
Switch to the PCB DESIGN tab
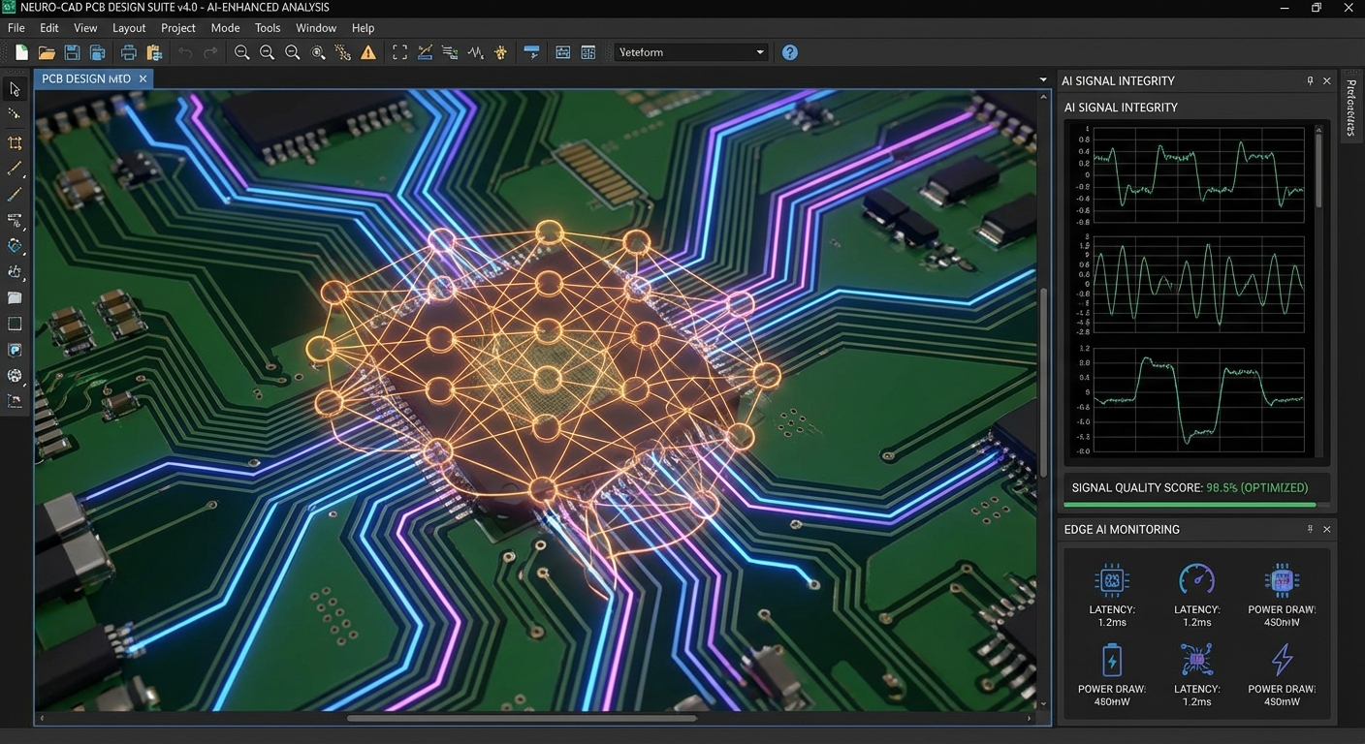click(x=86, y=78)
